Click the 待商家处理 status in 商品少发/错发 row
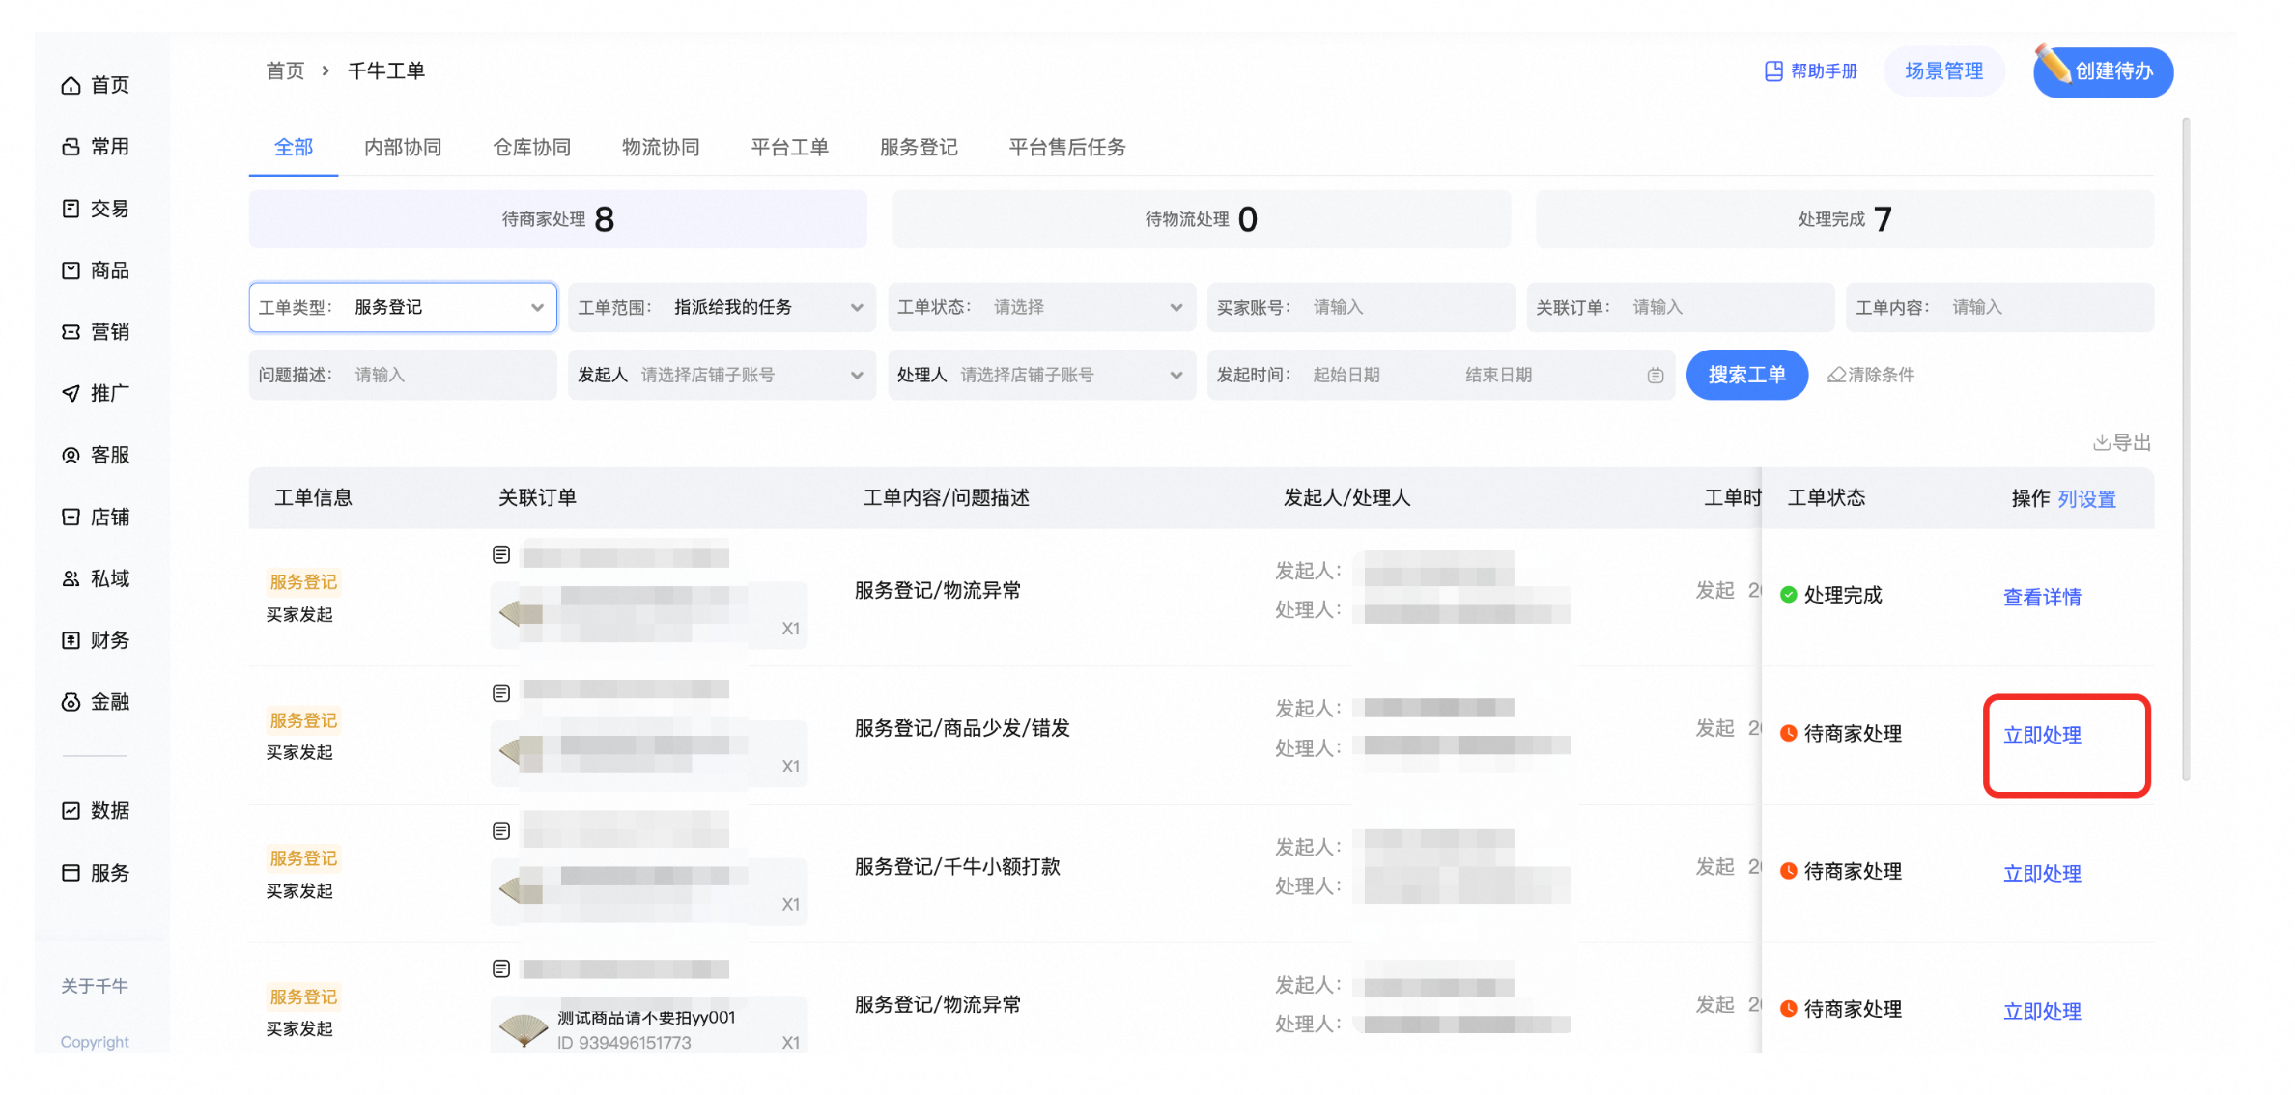Viewport: 2295px width, 1095px height. [1841, 734]
